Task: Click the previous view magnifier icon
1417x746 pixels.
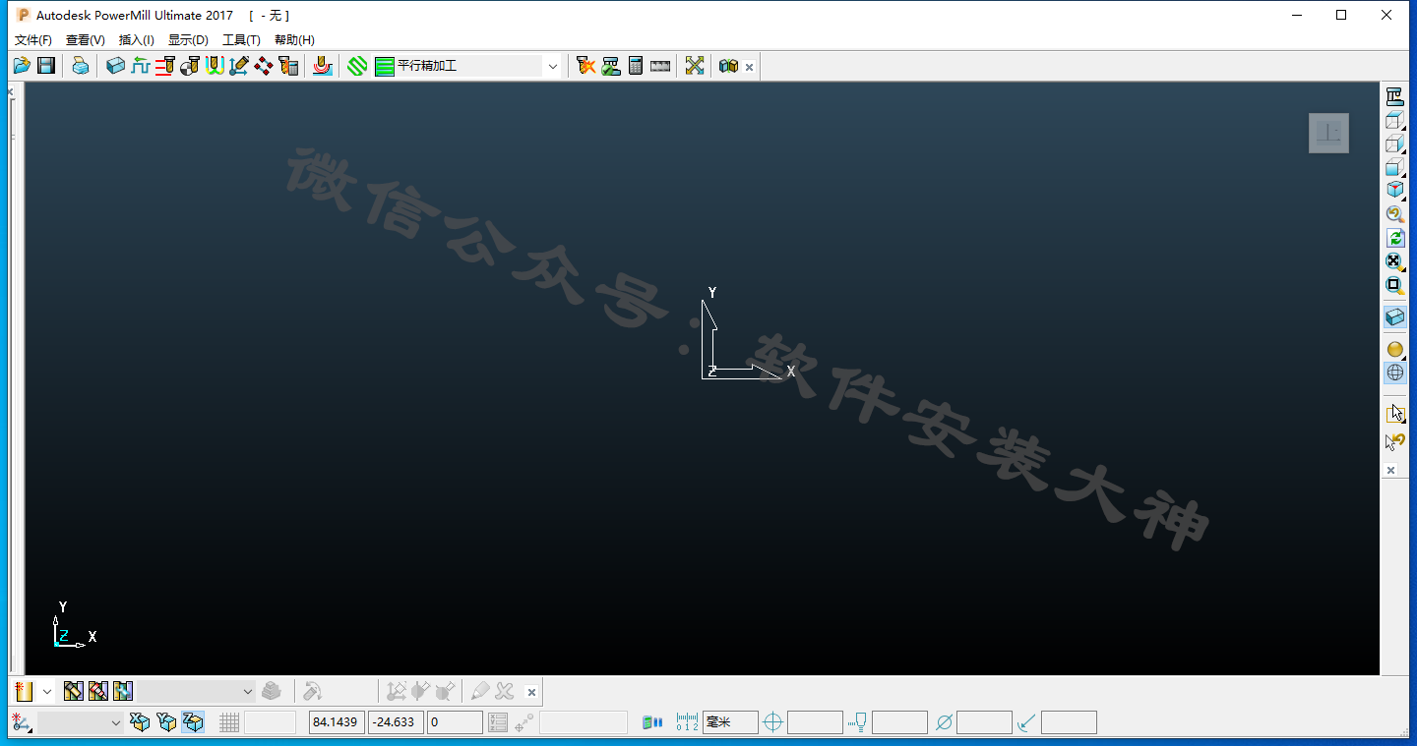Action: [x=1394, y=214]
